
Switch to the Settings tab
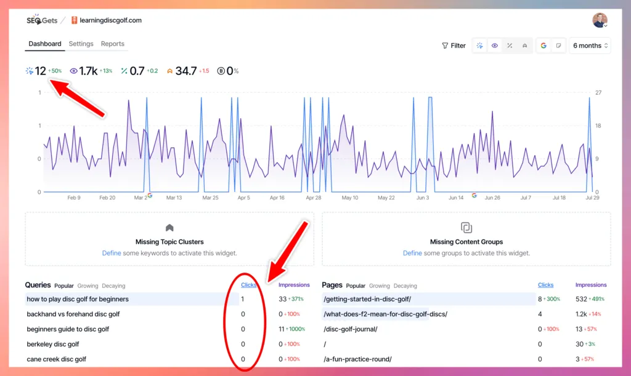pyautogui.click(x=81, y=44)
